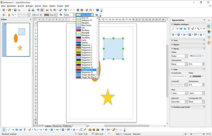
Task: Click the Export as PDF icon
Action: pyautogui.click(x=29, y=10)
